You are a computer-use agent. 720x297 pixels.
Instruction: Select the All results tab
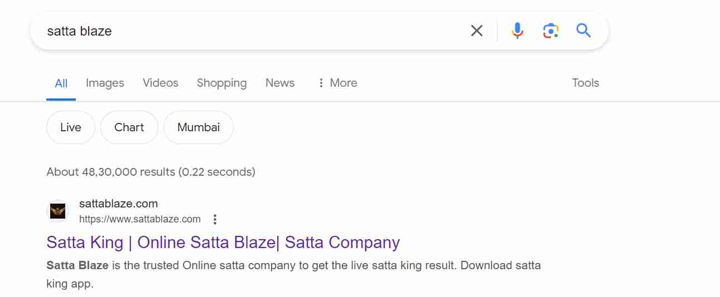[x=61, y=83]
